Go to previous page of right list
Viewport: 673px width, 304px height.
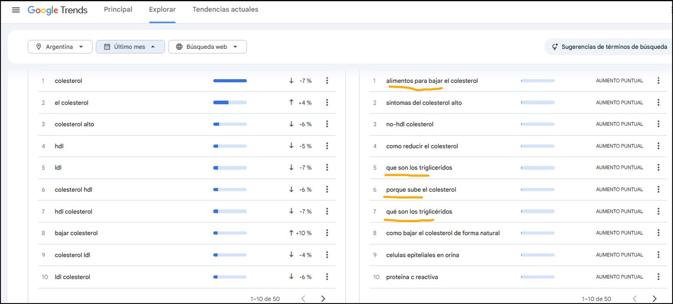coord(635,299)
